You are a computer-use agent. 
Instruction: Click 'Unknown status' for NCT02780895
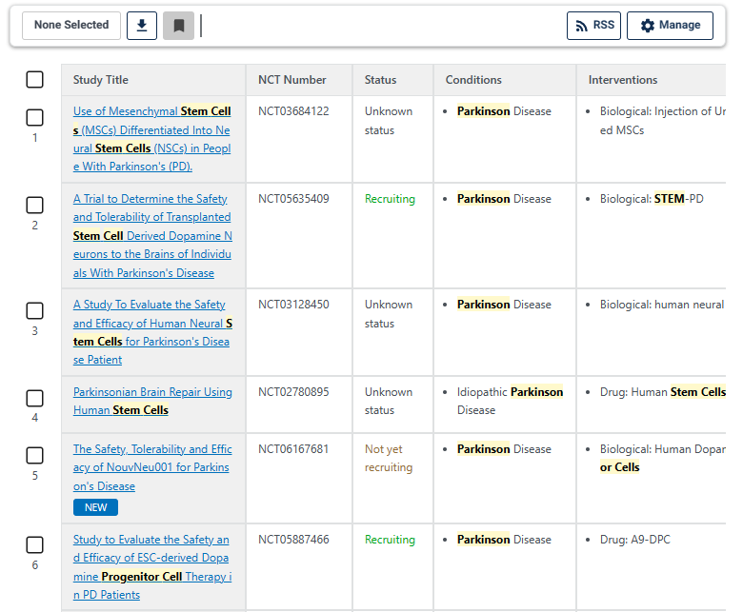[x=389, y=401]
